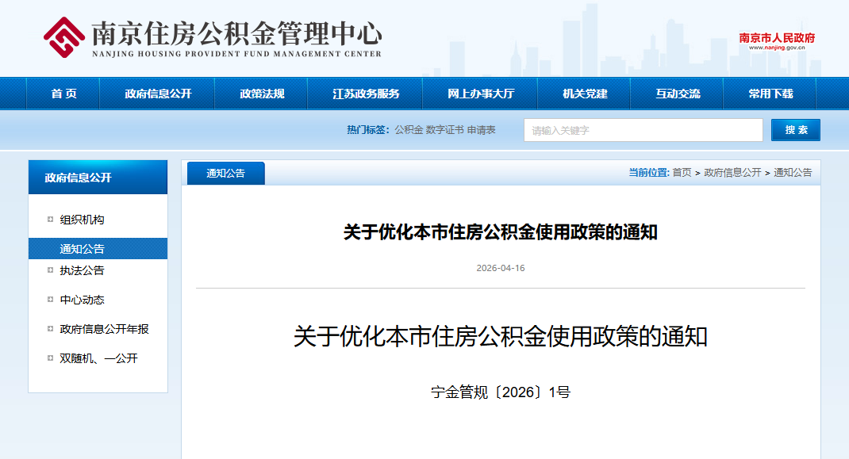Switch to the 通知公告 tab
Image resolution: width=849 pixels, height=459 pixels.
click(x=225, y=173)
